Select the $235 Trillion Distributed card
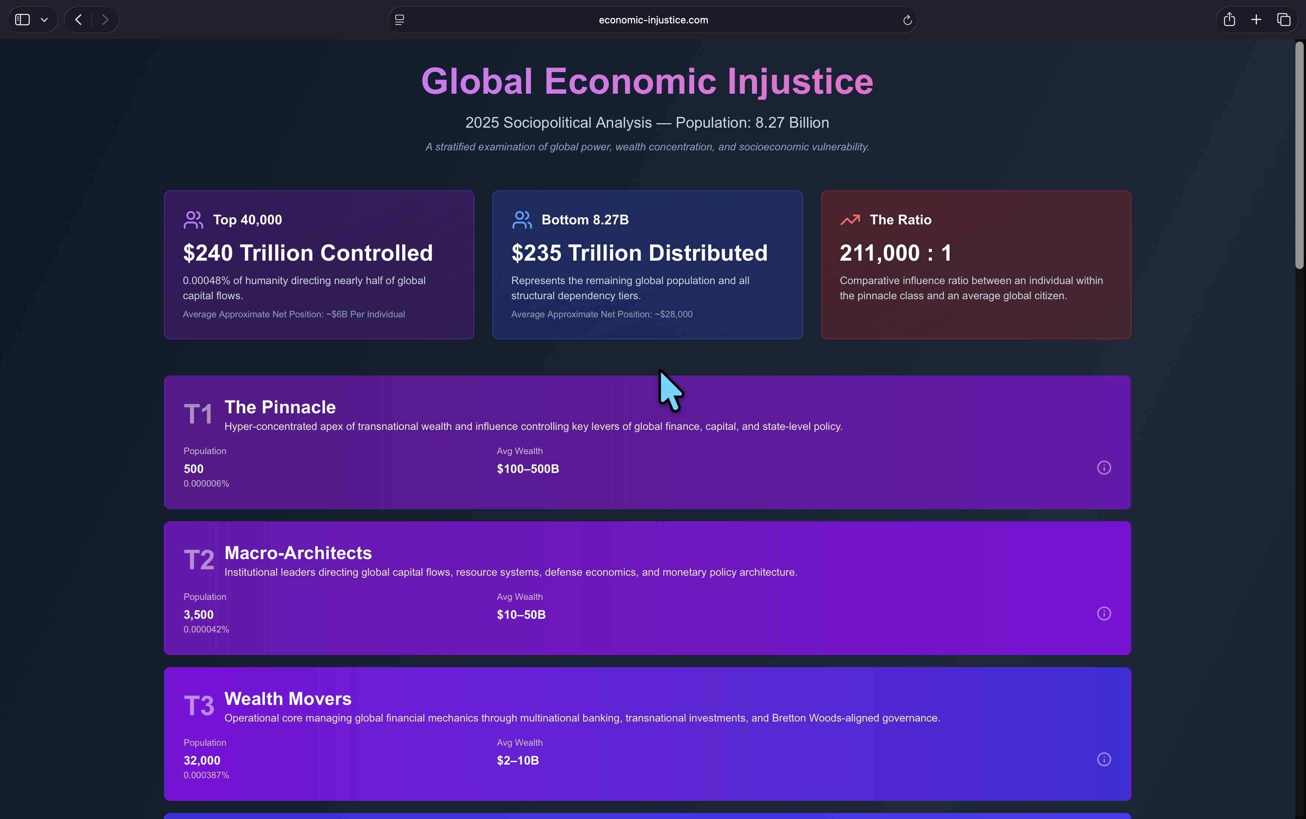Image resolution: width=1306 pixels, height=819 pixels. click(647, 265)
